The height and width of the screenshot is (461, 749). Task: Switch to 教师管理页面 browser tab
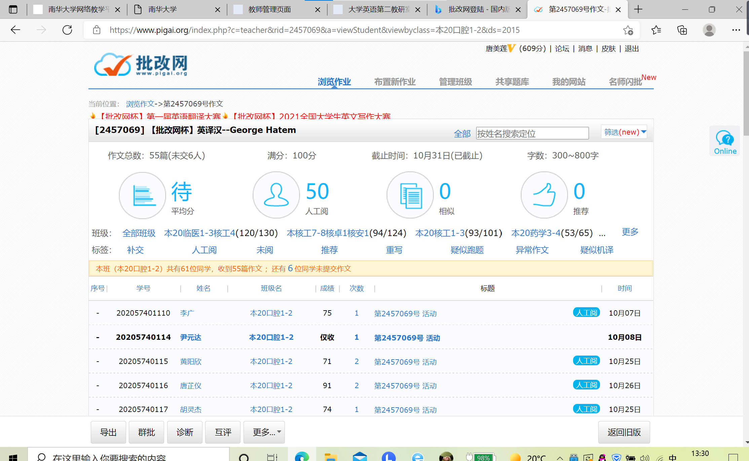270,9
